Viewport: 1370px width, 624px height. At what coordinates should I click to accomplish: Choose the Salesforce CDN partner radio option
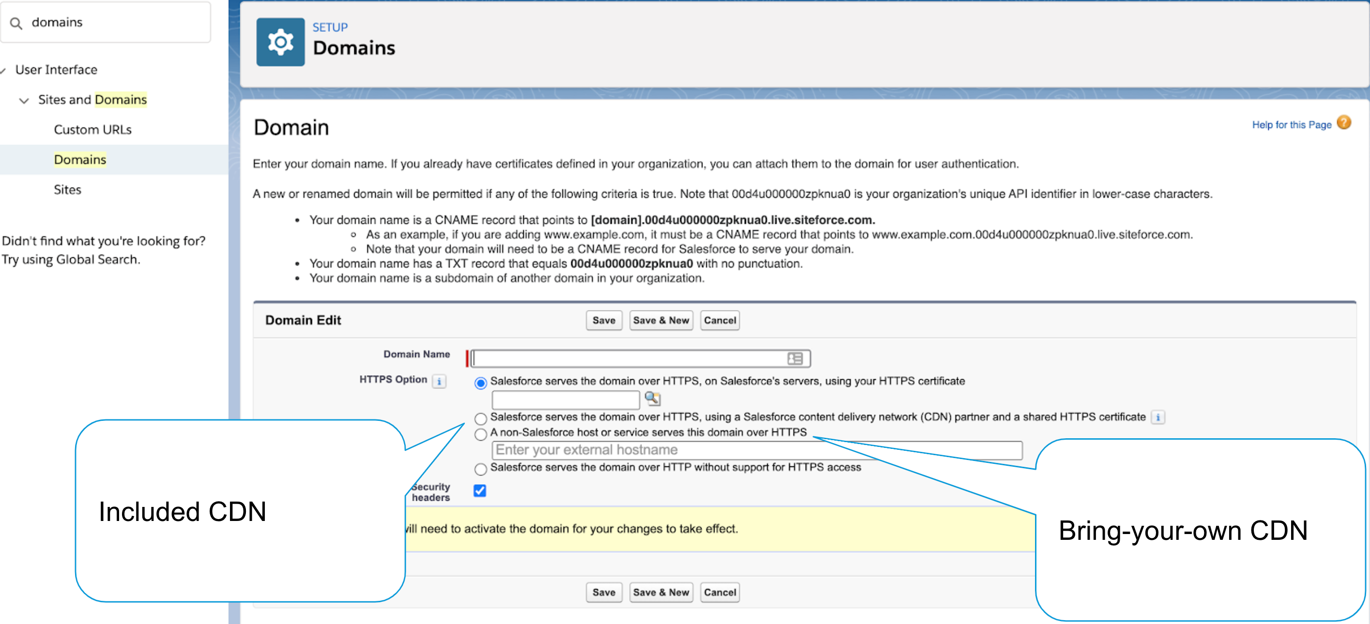(480, 418)
